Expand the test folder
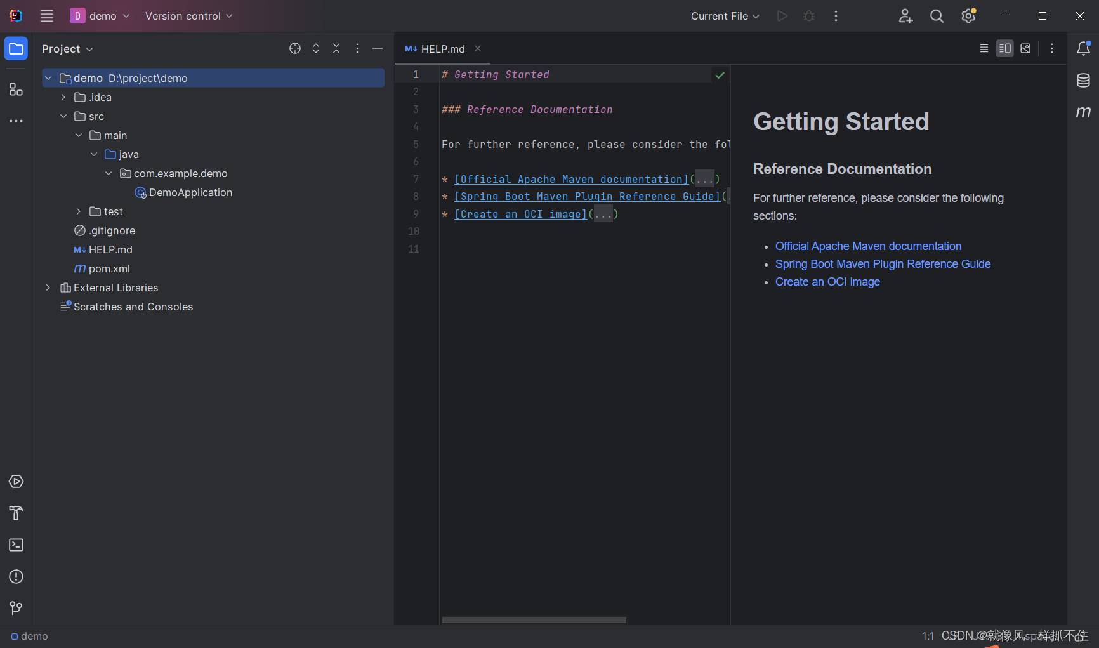Viewport: 1099px width, 648px height. click(x=79, y=211)
